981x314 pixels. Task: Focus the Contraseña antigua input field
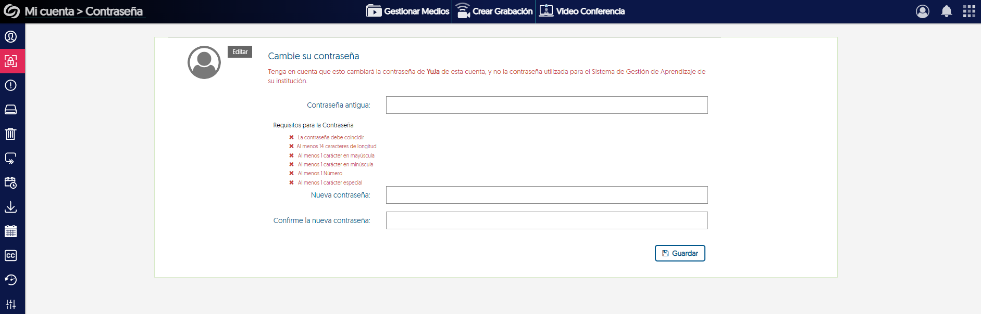547,105
